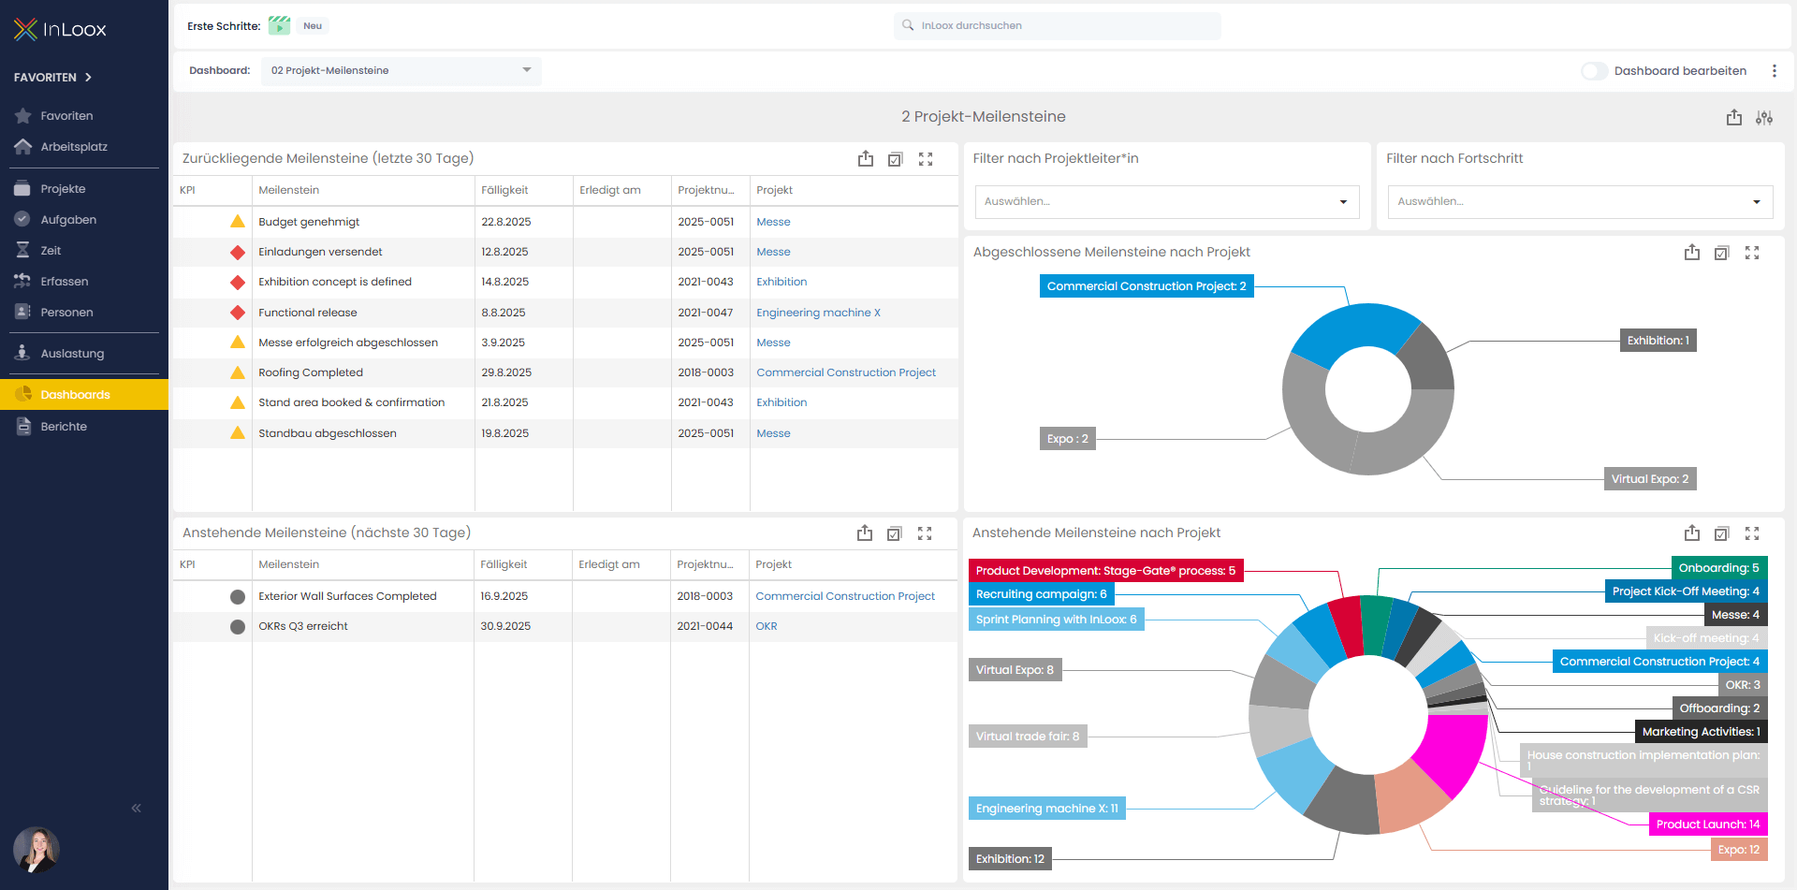Viewport: 1797px width, 890px height.
Task: Share the 2 Projekt-Meilensteine dashboard
Action: click(1733, 118)
